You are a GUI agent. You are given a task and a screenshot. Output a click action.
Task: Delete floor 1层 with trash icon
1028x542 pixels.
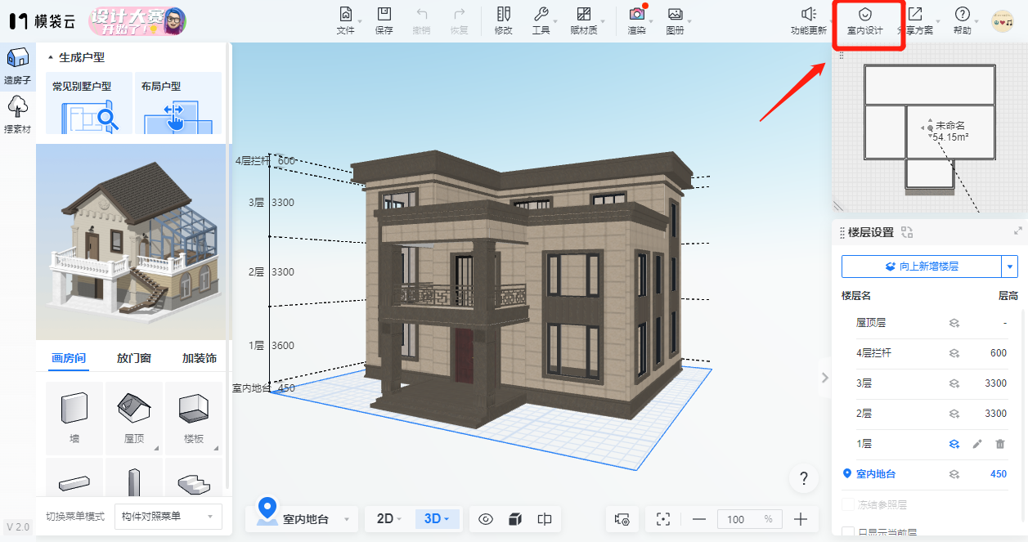coord(999,444)
